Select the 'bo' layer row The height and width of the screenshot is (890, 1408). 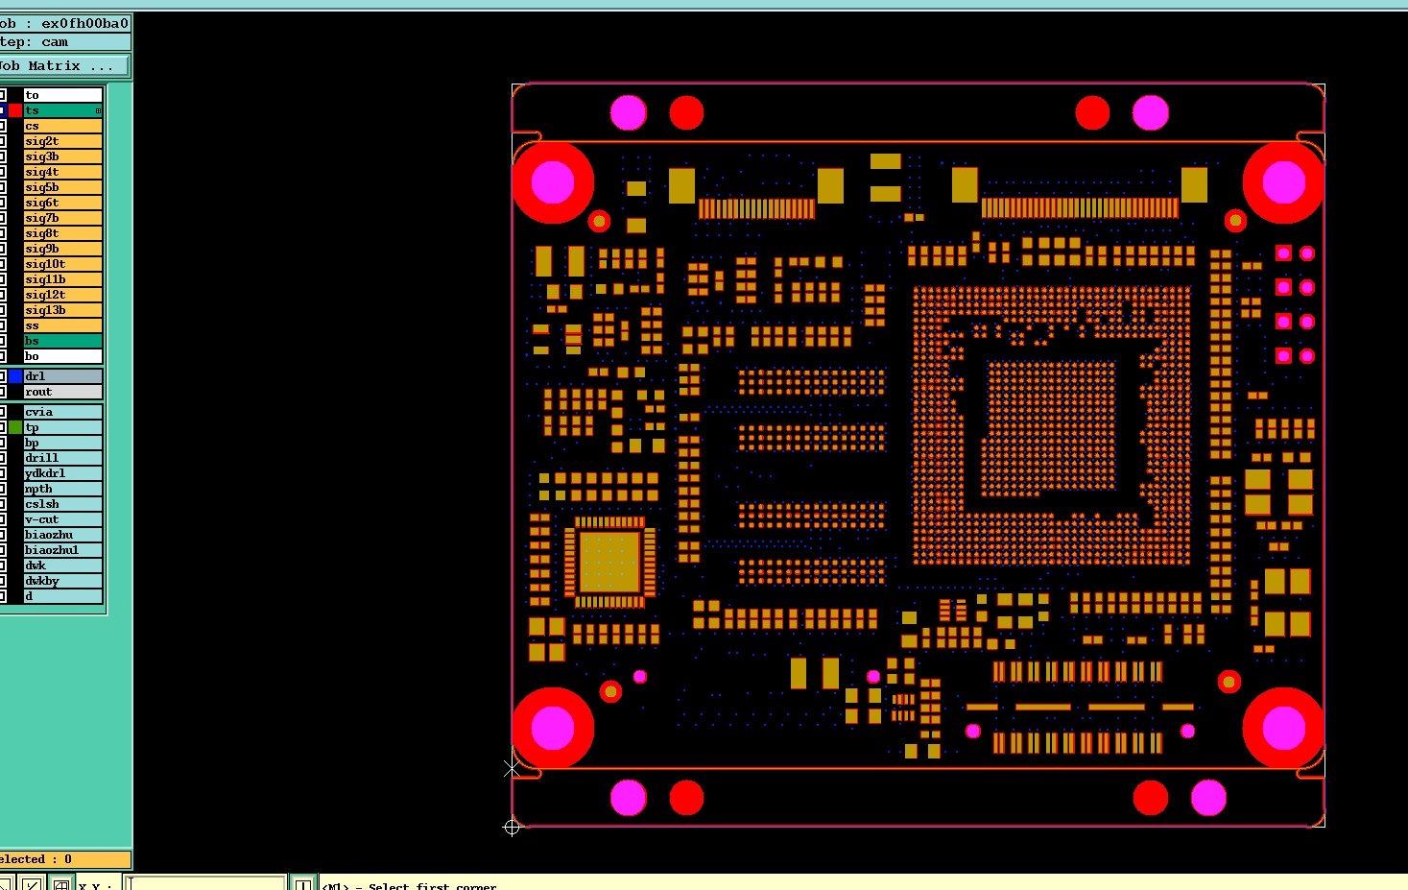click(63, 356)
